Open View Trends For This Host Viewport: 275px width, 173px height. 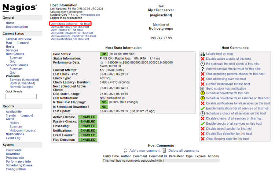click(67, 30)
